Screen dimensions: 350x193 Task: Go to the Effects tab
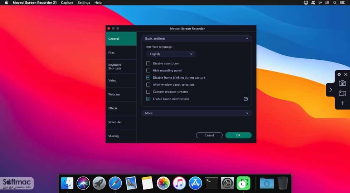coord(121,108)
